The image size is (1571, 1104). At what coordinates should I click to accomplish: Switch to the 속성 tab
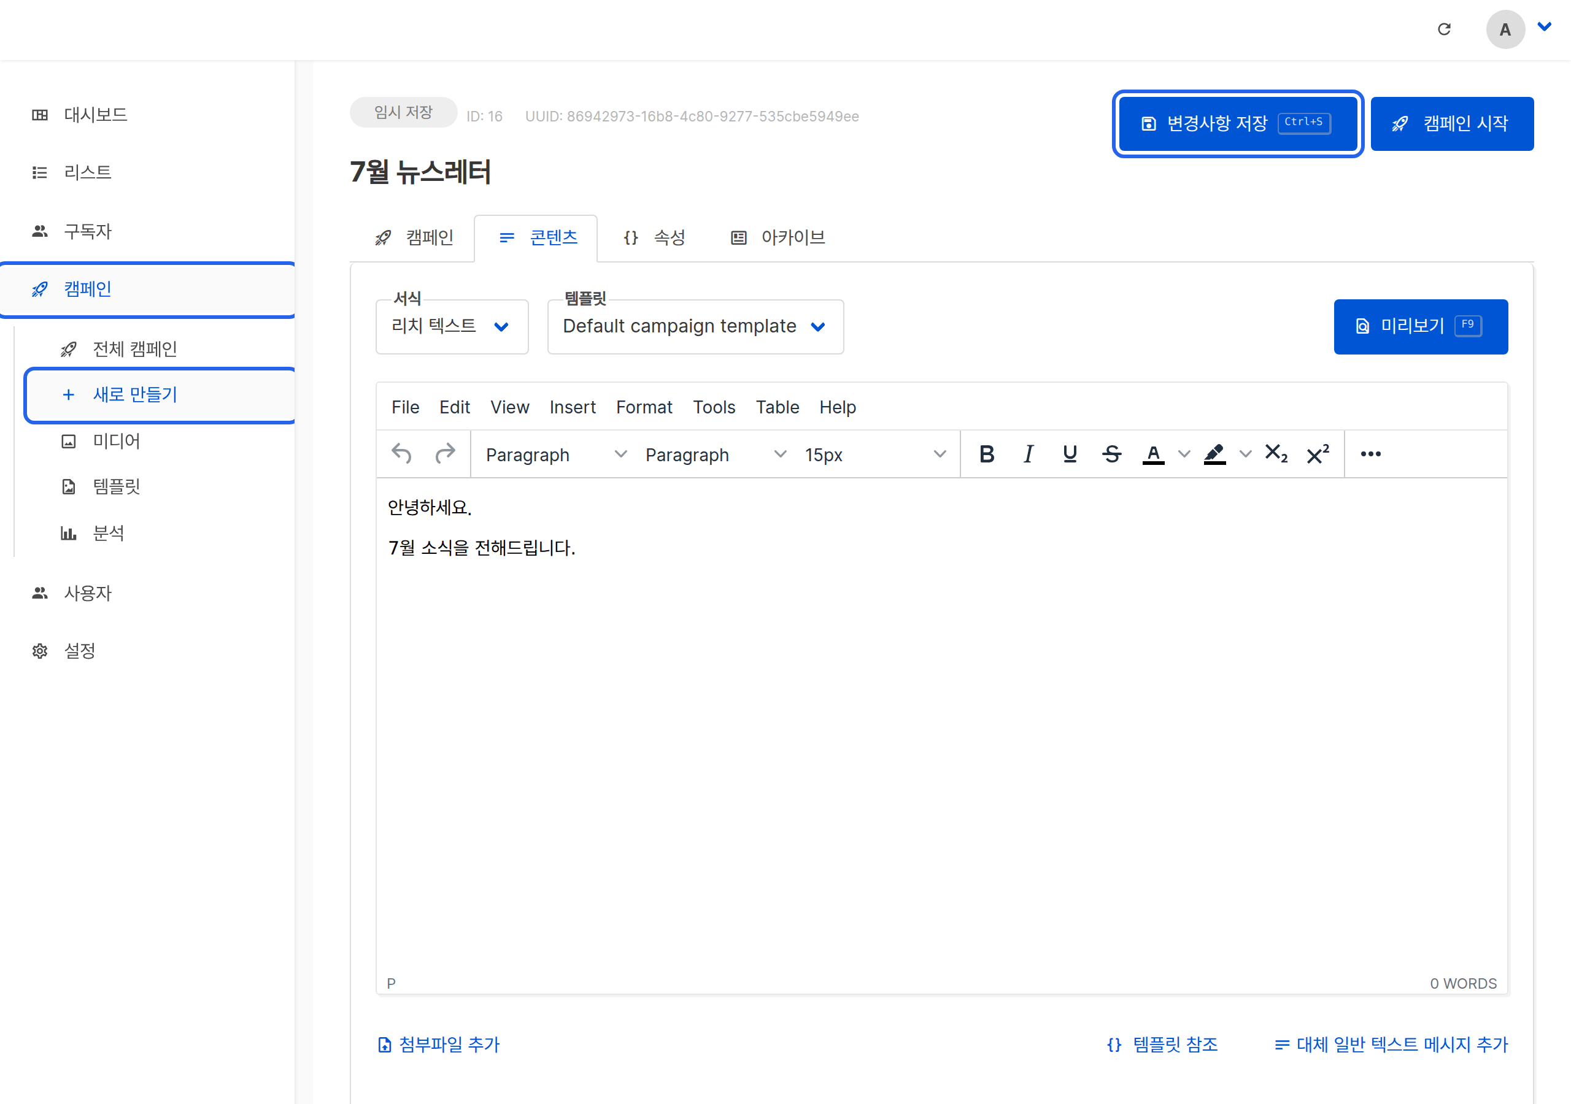(x=654, y=237)
